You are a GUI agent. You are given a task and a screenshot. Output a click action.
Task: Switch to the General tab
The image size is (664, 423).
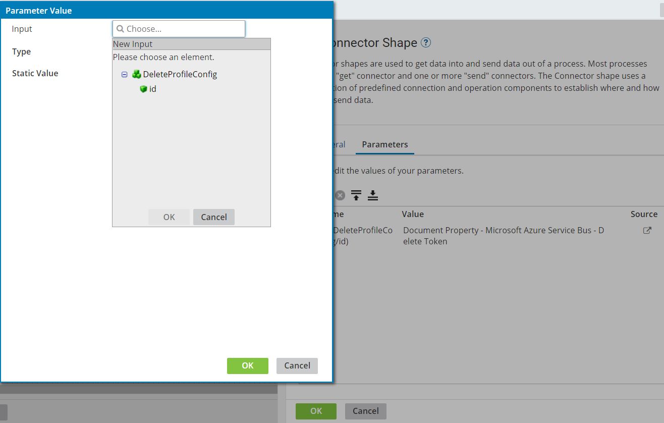(340, 144)
